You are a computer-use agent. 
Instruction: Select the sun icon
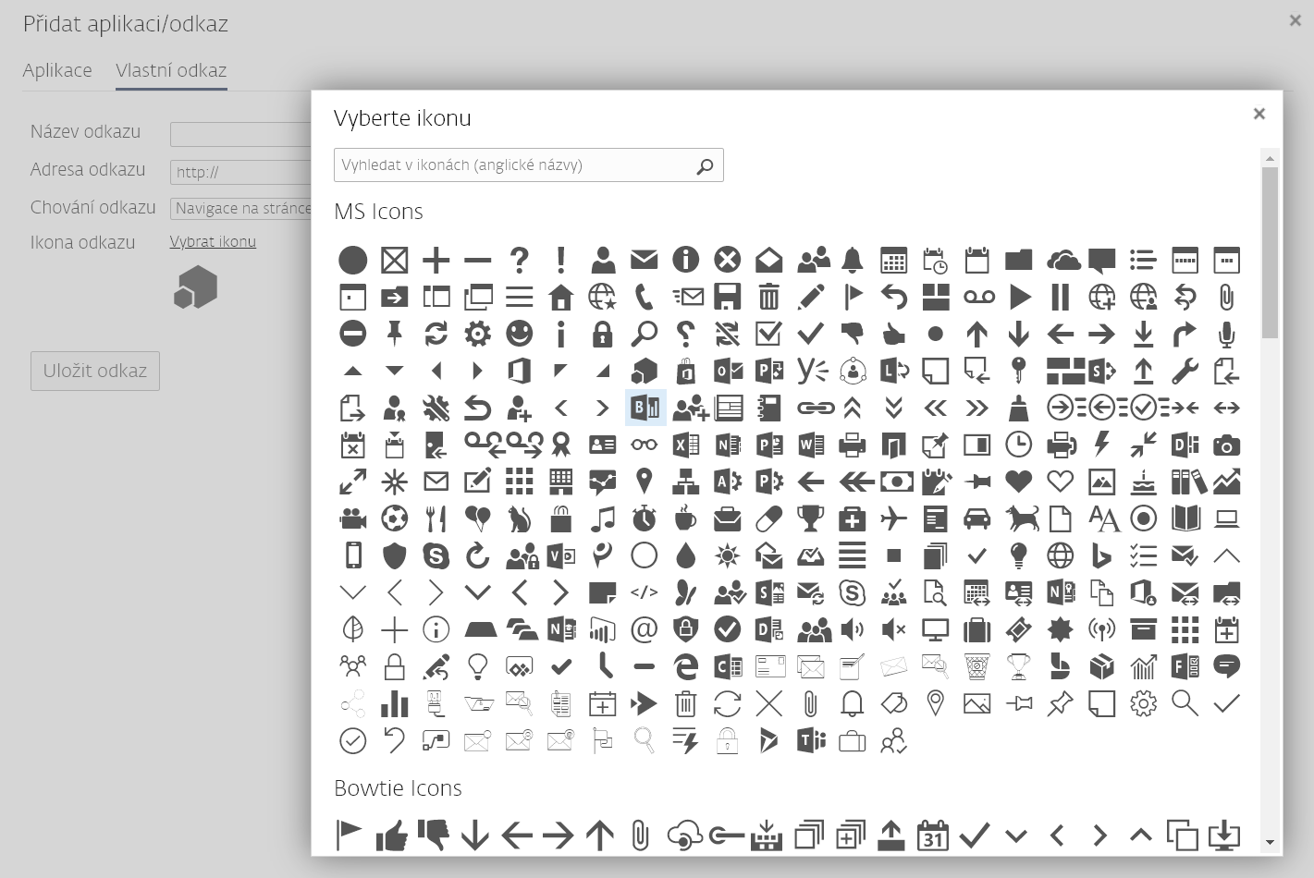[x=727, y=555]
